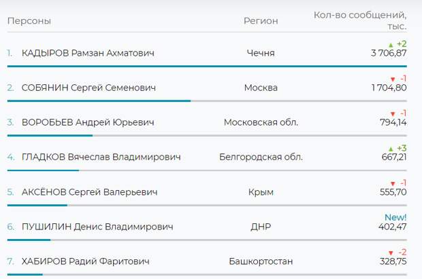This screenshot has height=279, width=422.
Task: Click rank number 1. before КАДЫРОВ
Action: point(10,53)
